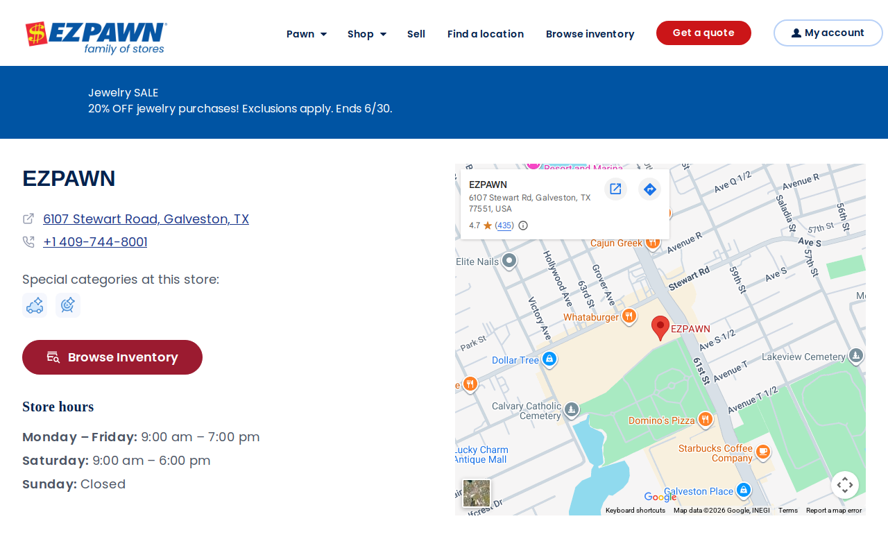Expand the Pawn dropdown menu
The height and width of the screenshot is (555, 888).
coord(307,34)
